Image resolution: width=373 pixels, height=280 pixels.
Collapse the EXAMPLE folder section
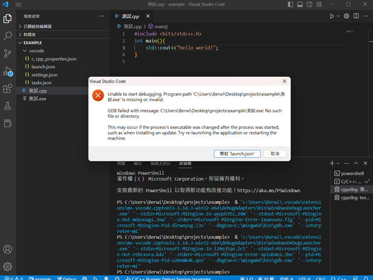coord(63,43)
